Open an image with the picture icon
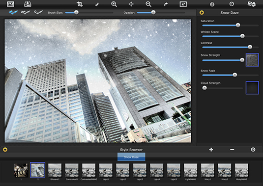Image resolution: width=263 pixels, height=186 pixels. [10, 4]
